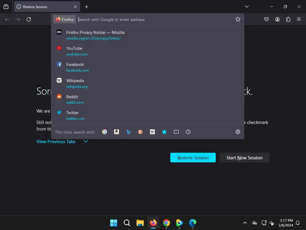Select the Wikipedia suggestion
The image size is (306, 230).
coord(148,84)
